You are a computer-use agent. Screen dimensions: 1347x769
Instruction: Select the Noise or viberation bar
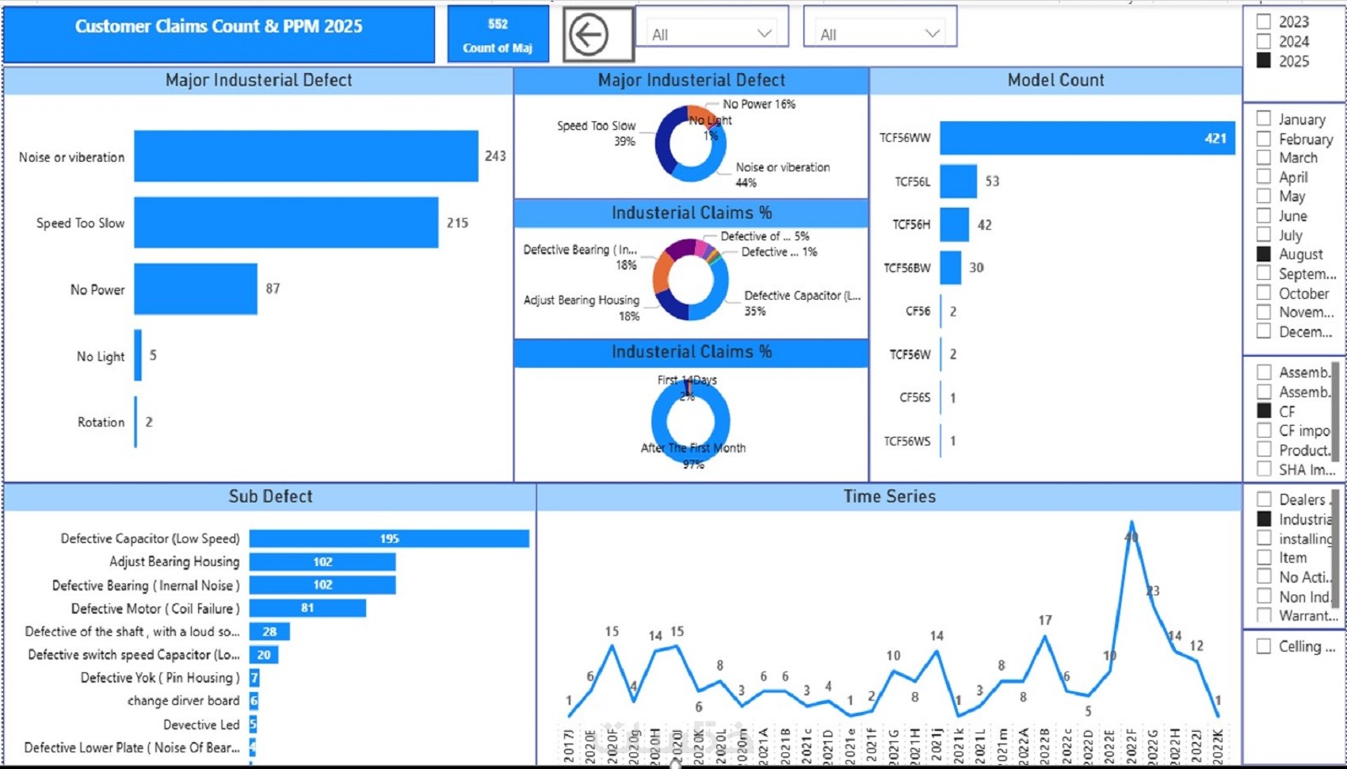[306, 156]
